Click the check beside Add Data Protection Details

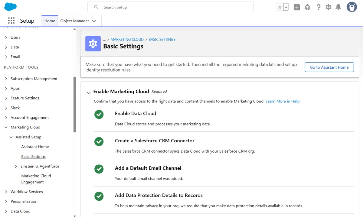pos(99,196)
